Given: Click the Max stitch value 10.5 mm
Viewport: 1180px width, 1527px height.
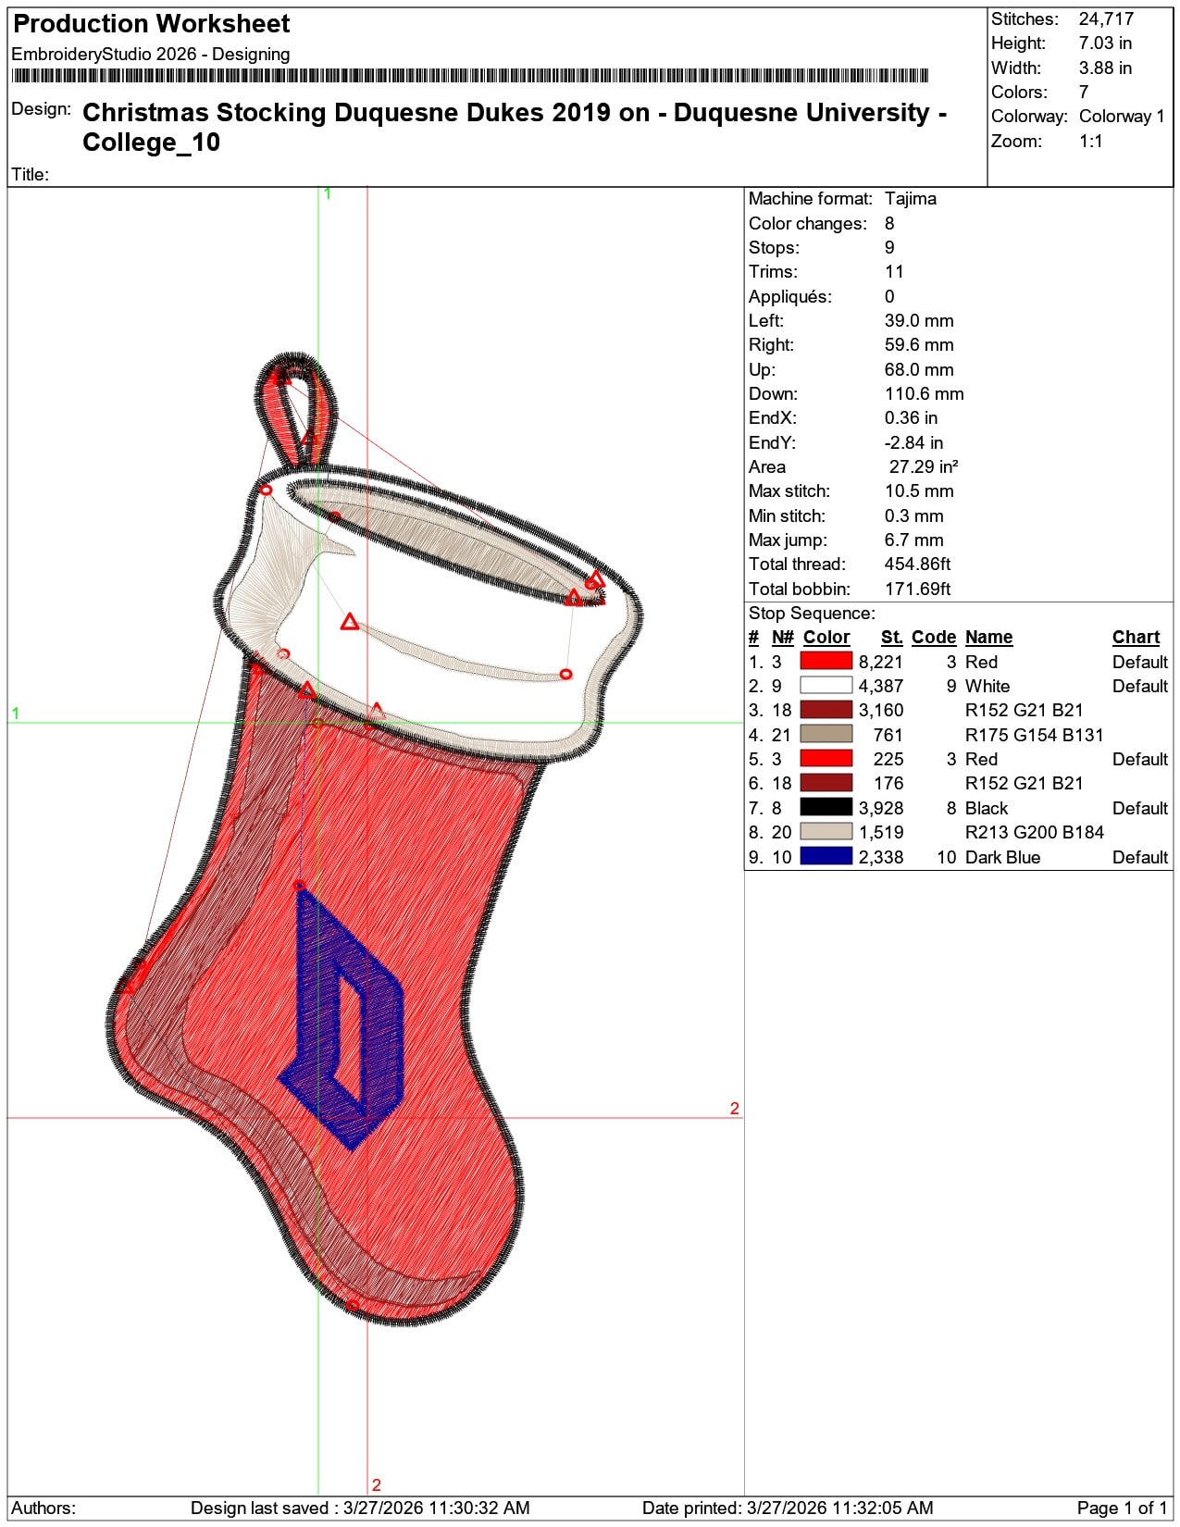Looking at the screenshot, I should [x=919, y=490].
